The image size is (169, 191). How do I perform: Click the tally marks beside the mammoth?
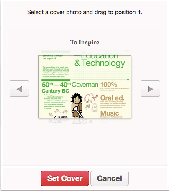[87, 107]
